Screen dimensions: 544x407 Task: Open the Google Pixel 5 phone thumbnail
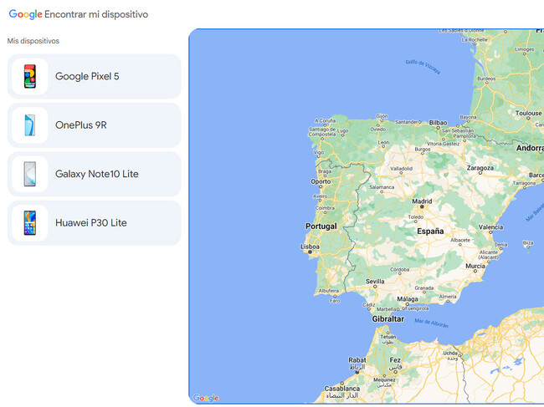[30, 76]
